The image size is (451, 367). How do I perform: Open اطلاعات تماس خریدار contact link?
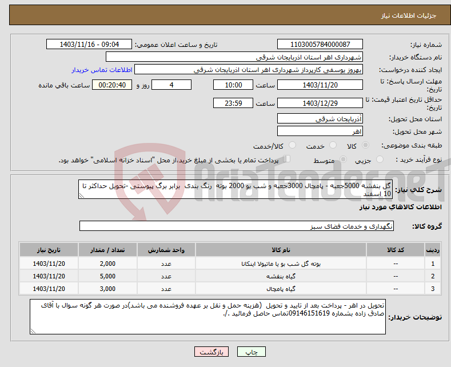tap(102, 70)
